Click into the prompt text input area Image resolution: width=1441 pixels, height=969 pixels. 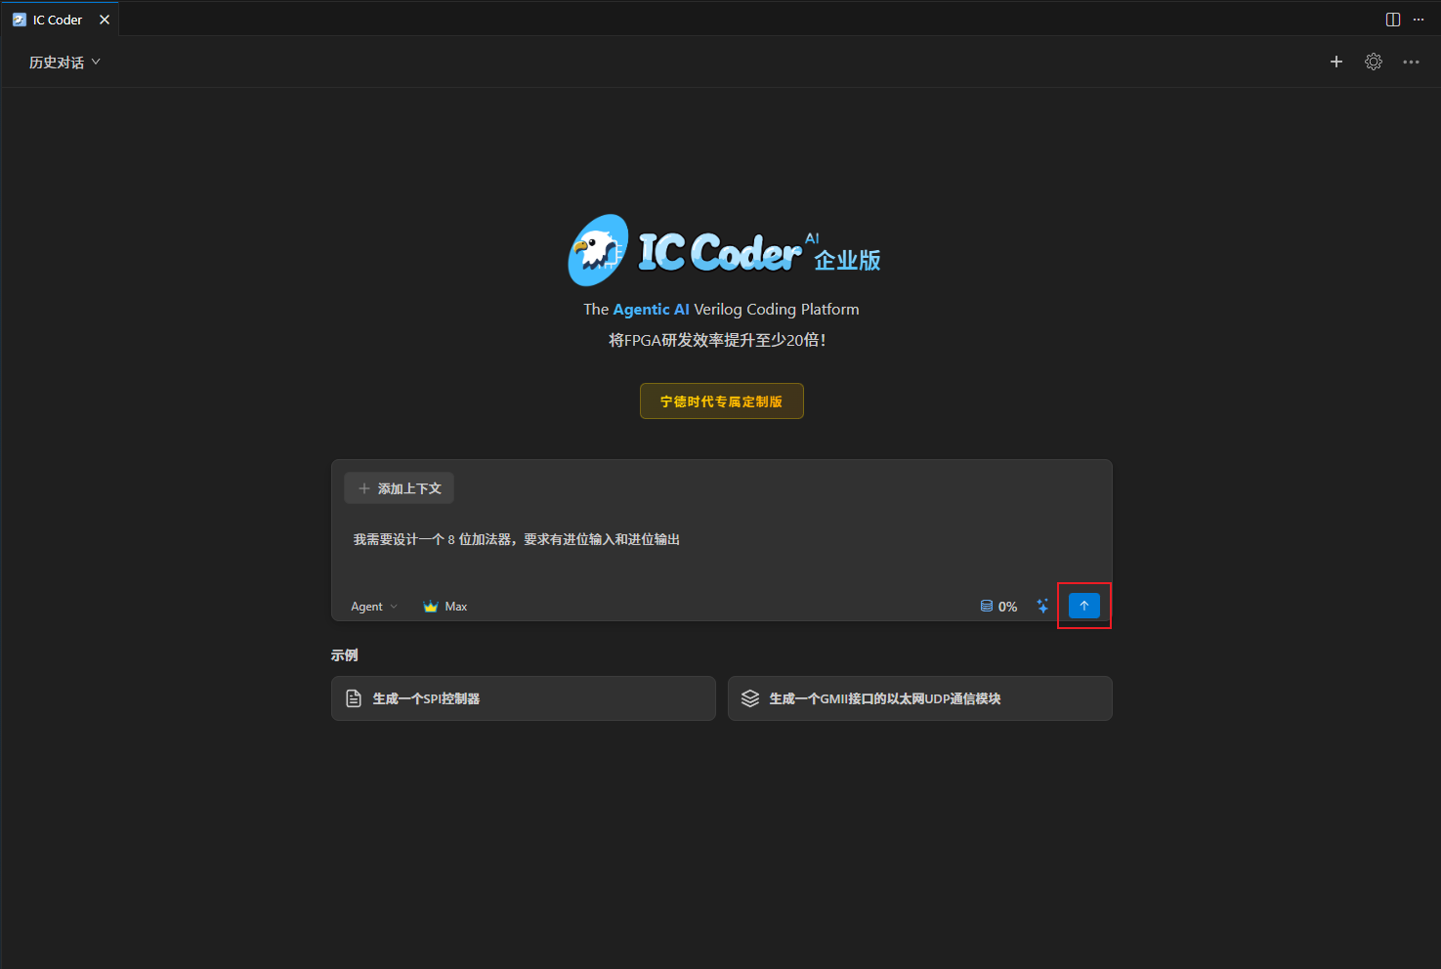click(722, 540)
